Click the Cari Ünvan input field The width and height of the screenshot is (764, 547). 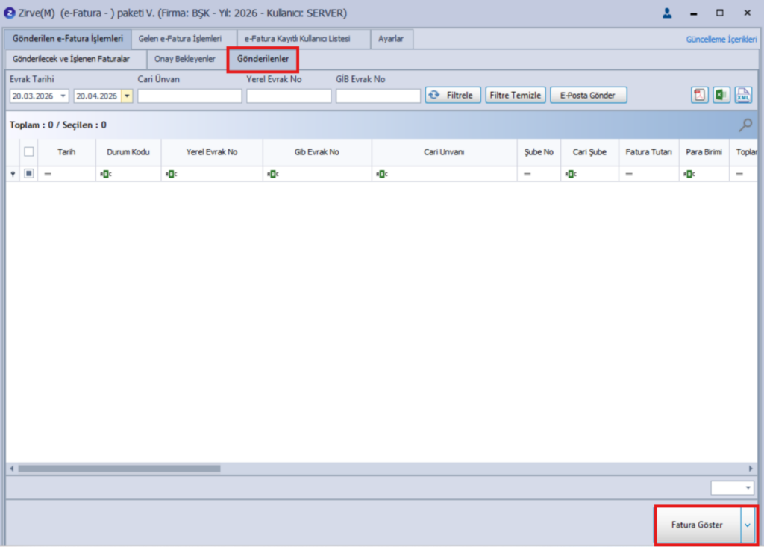[x=190, y=96]
